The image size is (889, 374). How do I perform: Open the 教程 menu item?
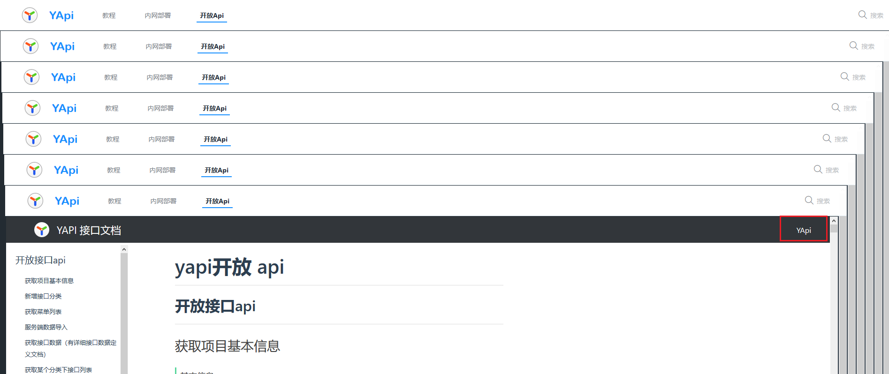pos(108,15)
